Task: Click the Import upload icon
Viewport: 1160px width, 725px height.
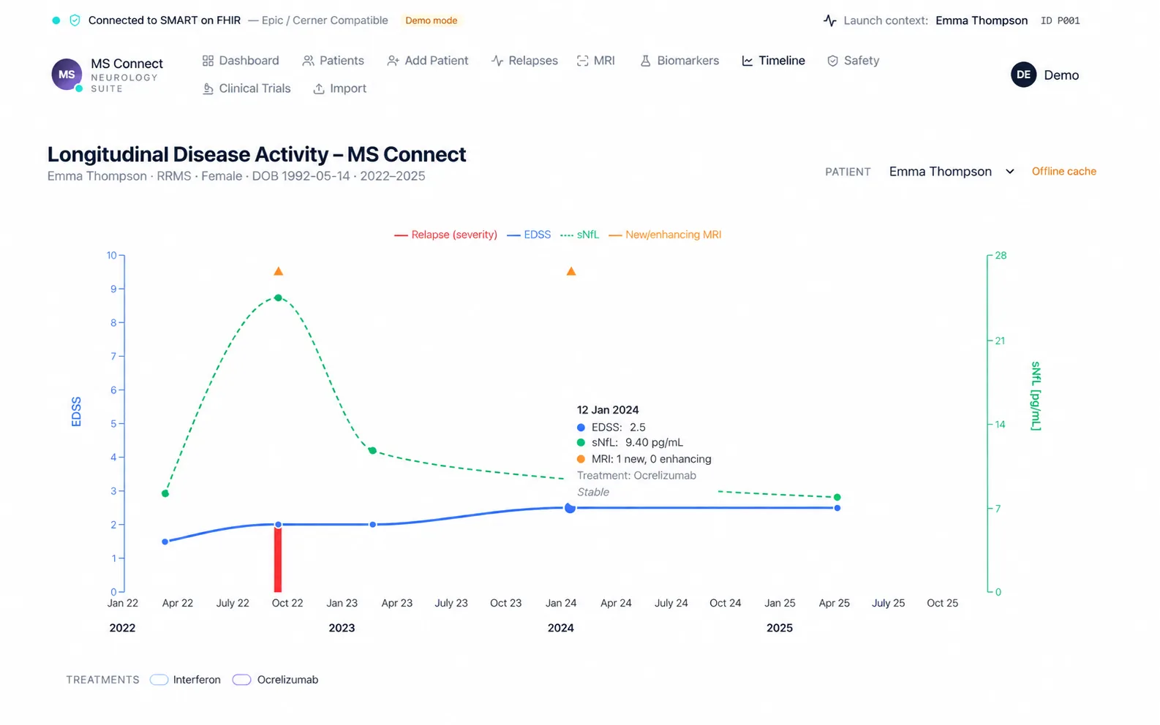Action: [319, 88]
